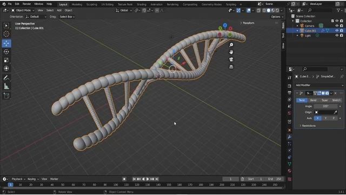Image resolution: width=346 pixels, height=195 pixels.
Task: Select the Measure ruler tool
Action: [x=6, y=87]
